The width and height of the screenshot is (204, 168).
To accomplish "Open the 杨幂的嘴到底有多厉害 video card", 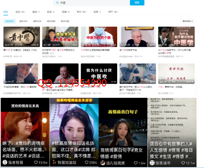I will (x=74, y=132).
